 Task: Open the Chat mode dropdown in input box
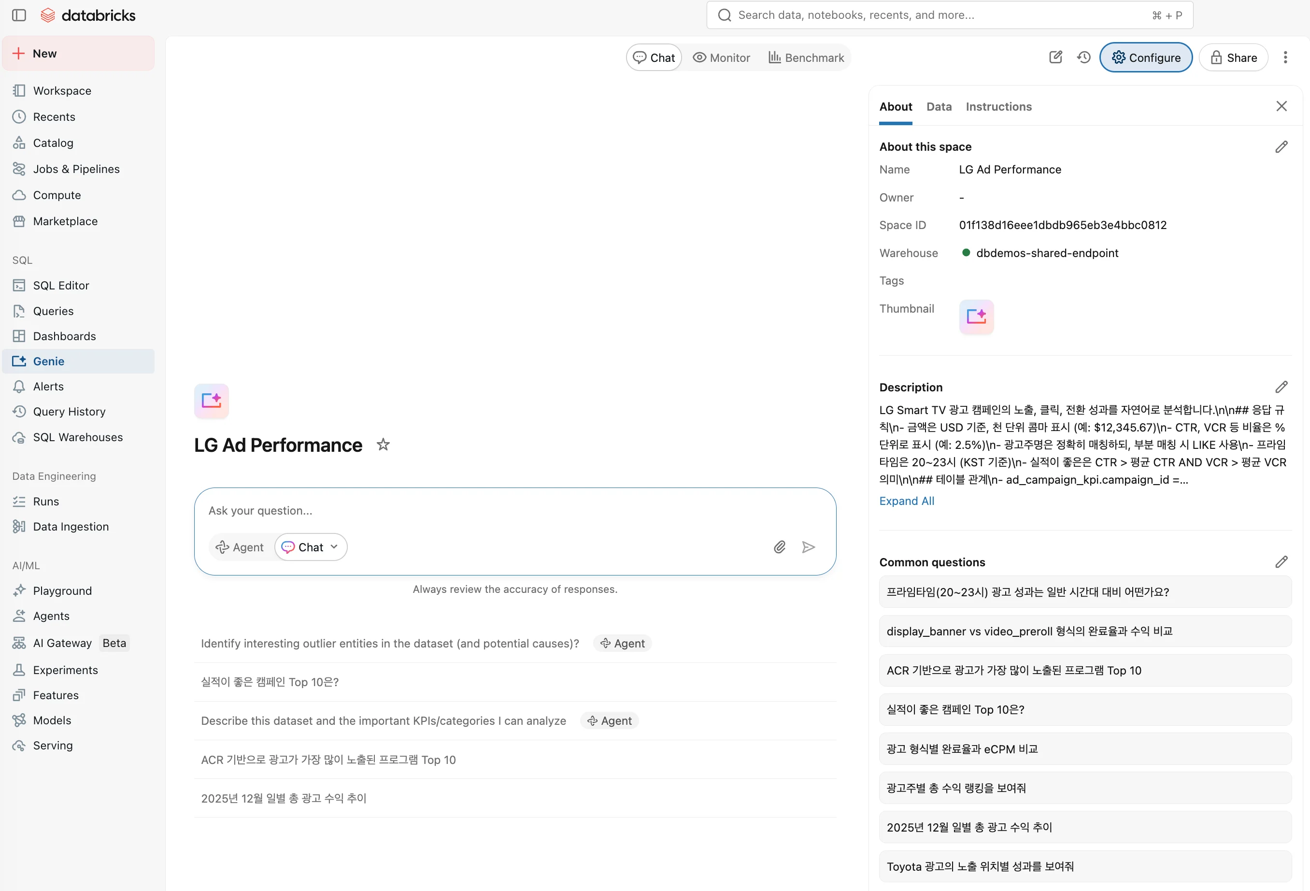[311, 547]
